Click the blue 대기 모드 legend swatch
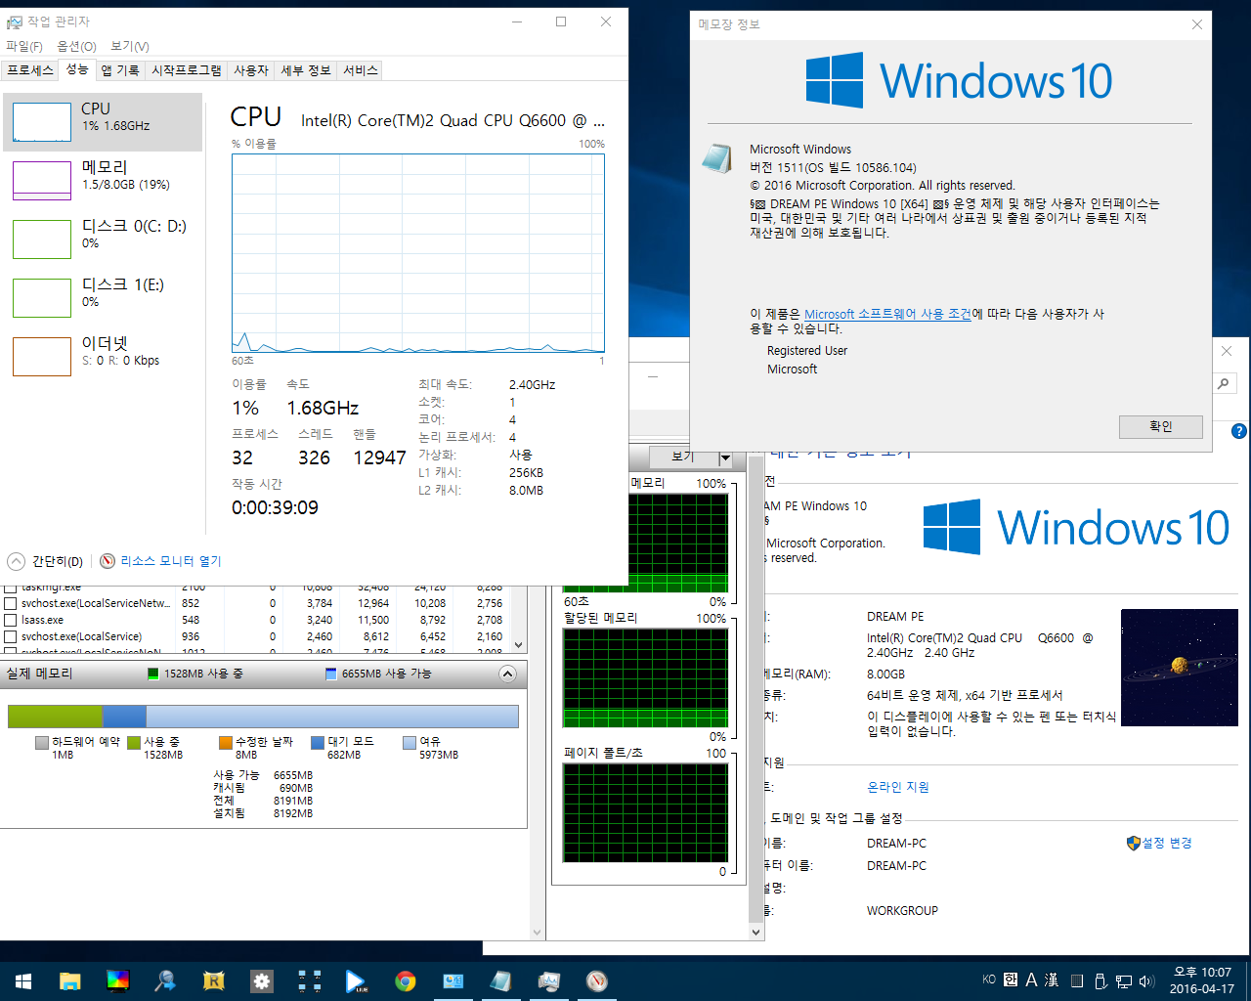 (x=318, y=743)
